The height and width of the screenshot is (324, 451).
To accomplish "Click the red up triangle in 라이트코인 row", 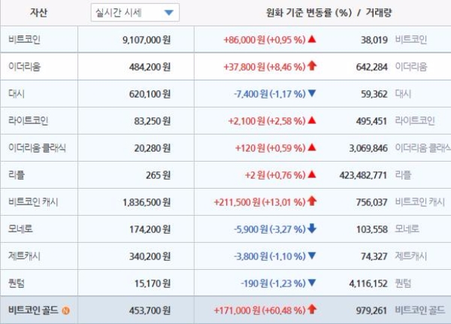I will (x=312, y=120).
